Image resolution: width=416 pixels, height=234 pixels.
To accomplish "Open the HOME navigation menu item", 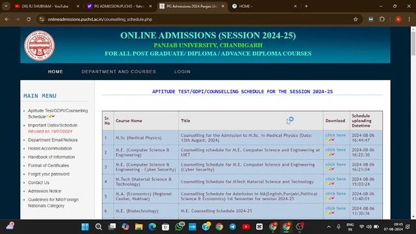I will [55, 71].
